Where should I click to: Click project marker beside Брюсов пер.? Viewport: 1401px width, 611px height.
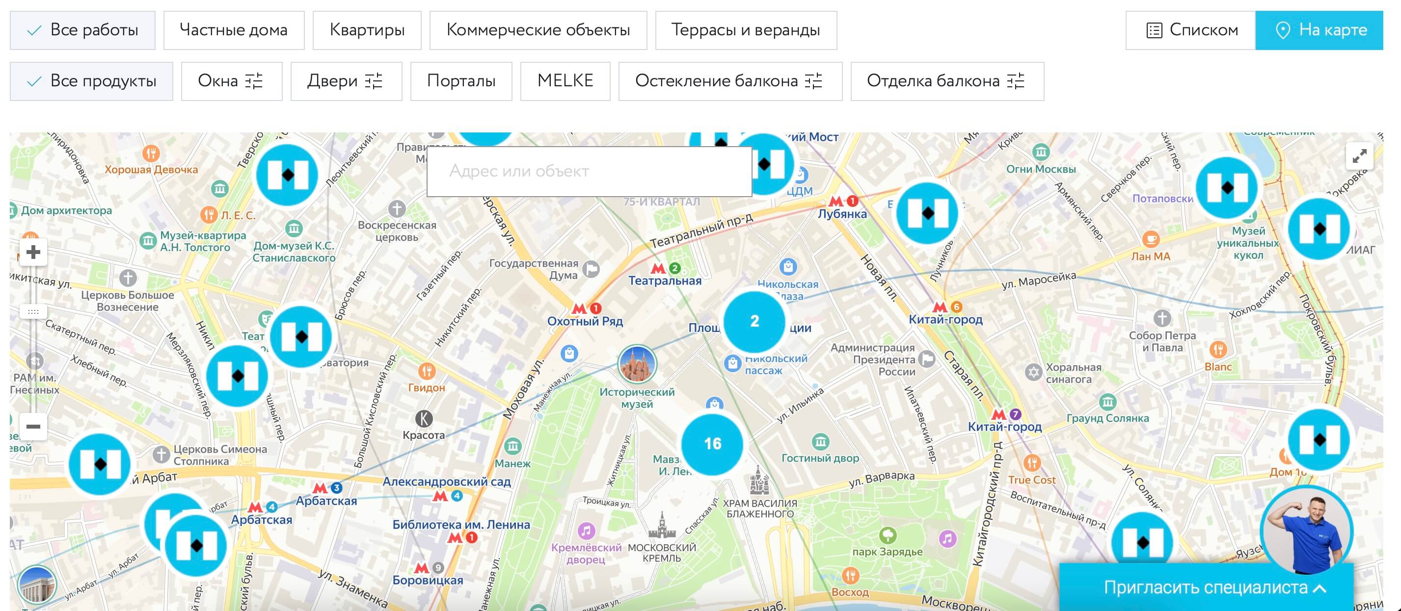301,337
